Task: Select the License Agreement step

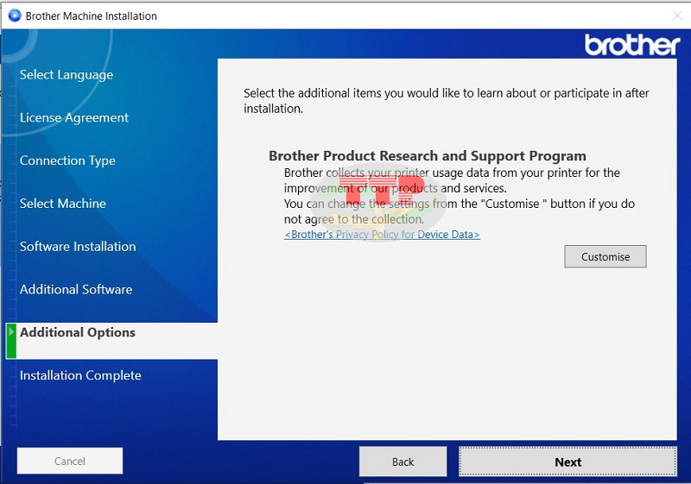Action: tap(74, 117)
